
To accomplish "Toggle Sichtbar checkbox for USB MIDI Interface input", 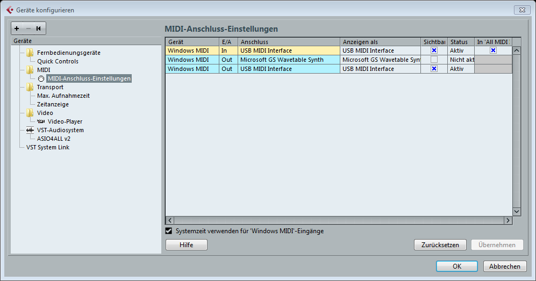I will (x=434, y=51).
